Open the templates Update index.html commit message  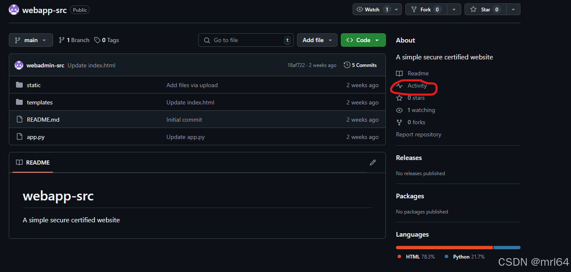pyautogui.click(x=190, y=102)
